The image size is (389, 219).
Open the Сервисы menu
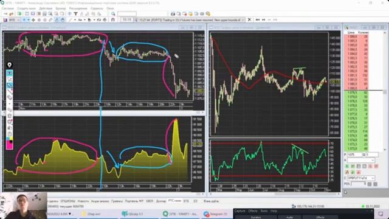point(97,9)
